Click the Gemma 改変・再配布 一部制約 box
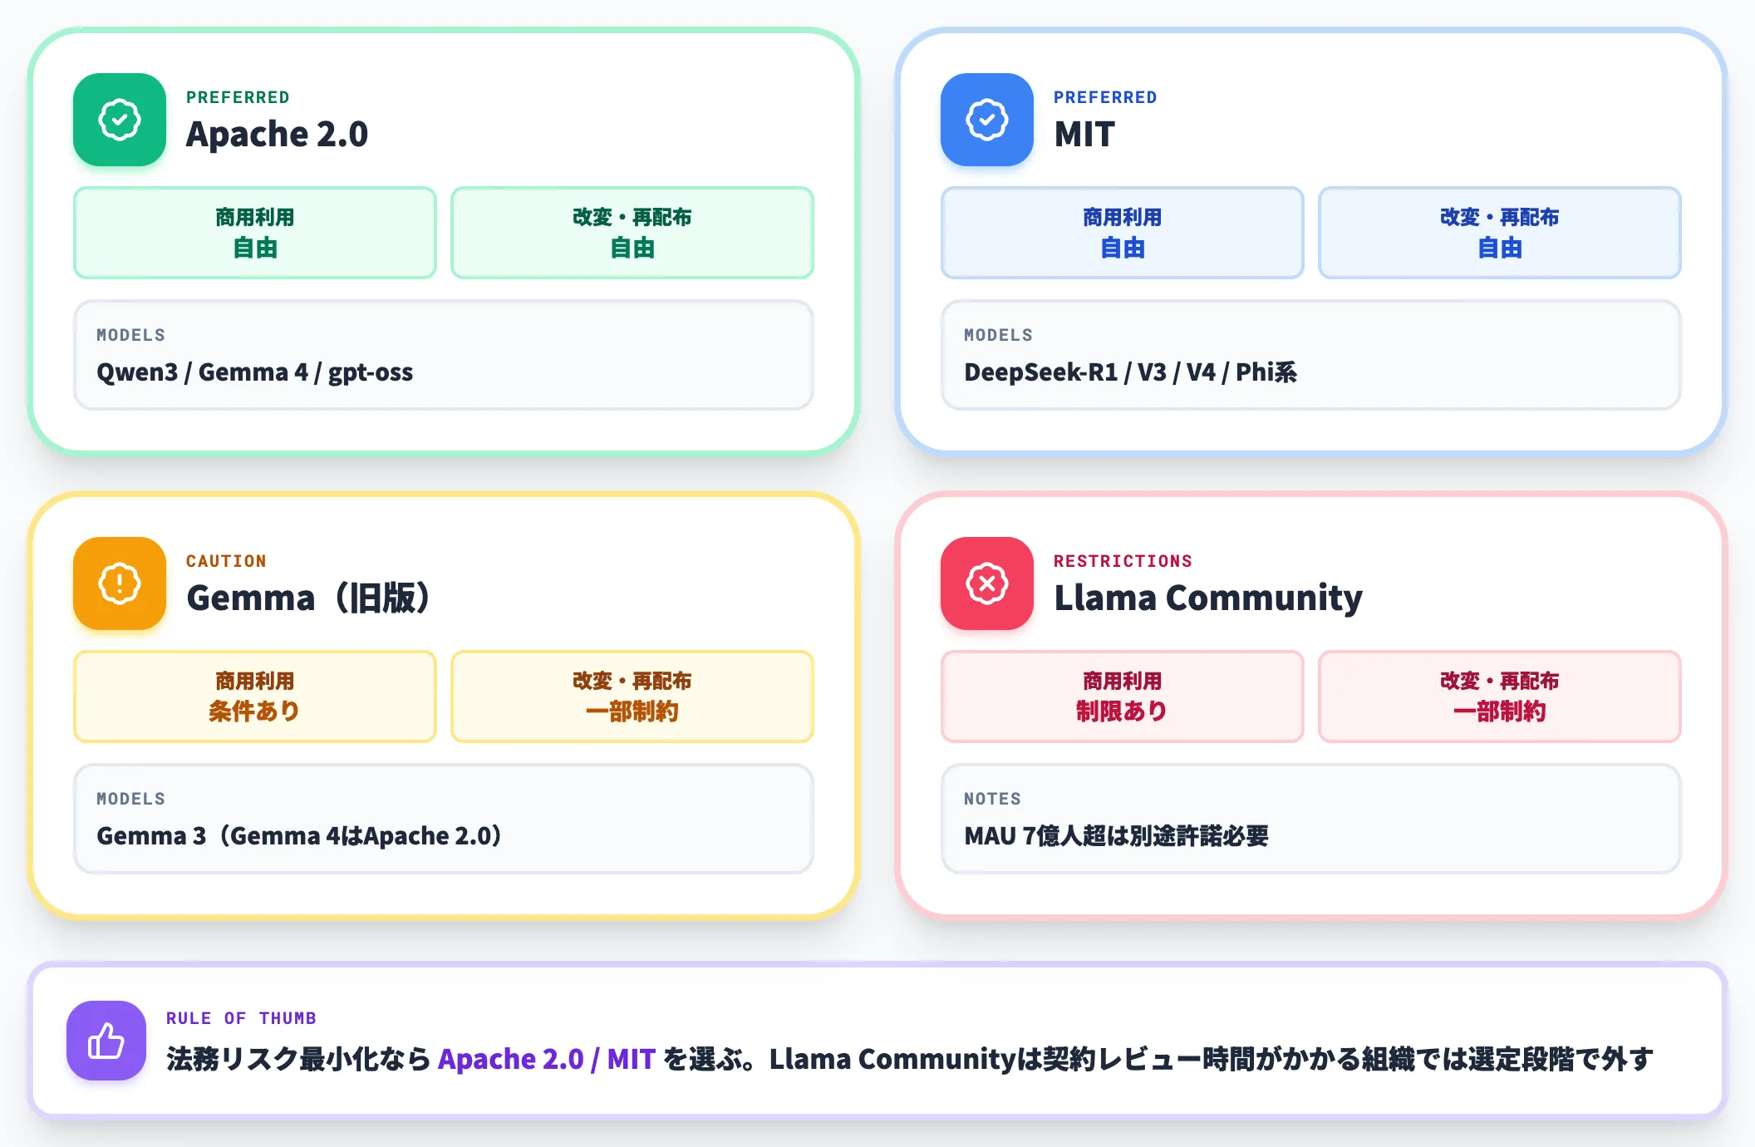Image resolution: width=1755 pixels, height=1147 pixels. pos(632,697)
